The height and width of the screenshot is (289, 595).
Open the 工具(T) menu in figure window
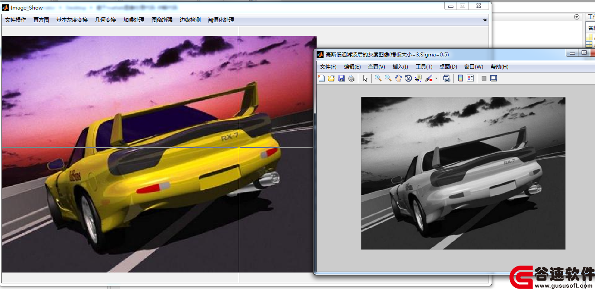424,67
